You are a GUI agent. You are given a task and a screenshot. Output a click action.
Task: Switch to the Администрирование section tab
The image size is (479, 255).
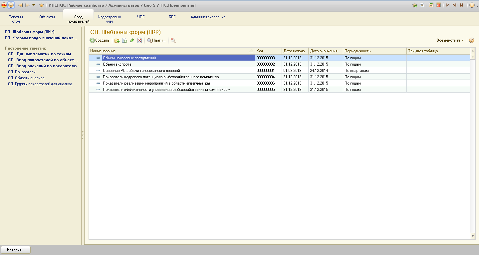[x=208, y=17]
